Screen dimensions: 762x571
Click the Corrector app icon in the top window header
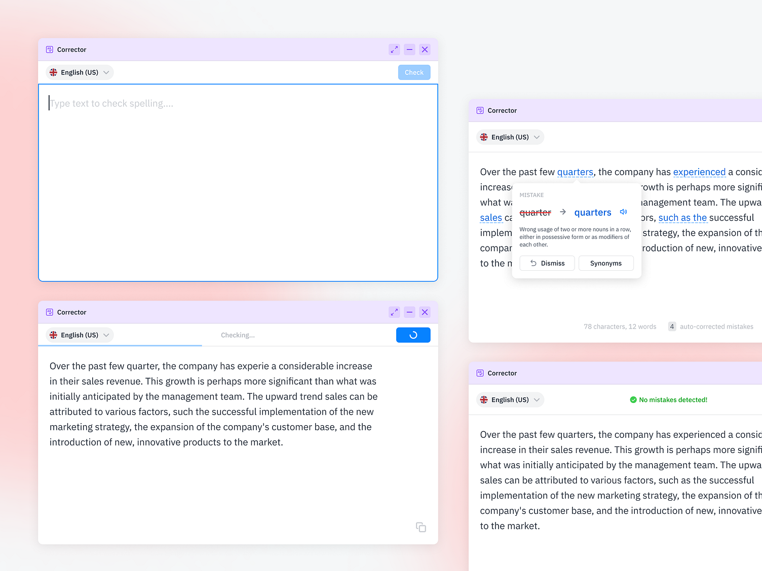pyautogui.click(x=49, y=49)
